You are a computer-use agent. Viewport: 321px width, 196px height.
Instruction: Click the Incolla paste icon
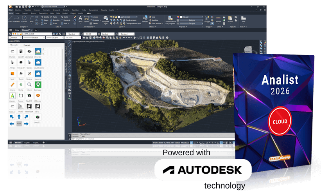(x=230, y=19)
